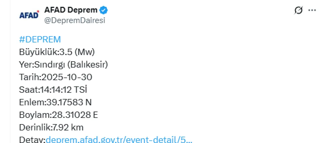The width and height of the screenshot is (323, 143).
Task: Click the #DEPREM hashtag
Action: coord(40,40)
